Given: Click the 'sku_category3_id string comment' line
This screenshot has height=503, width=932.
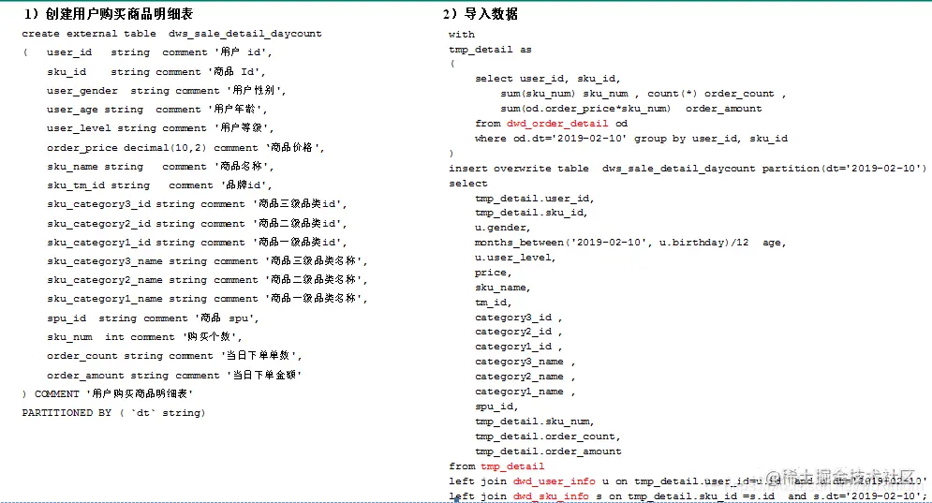Looking at the screenshot, I should 197,204.
